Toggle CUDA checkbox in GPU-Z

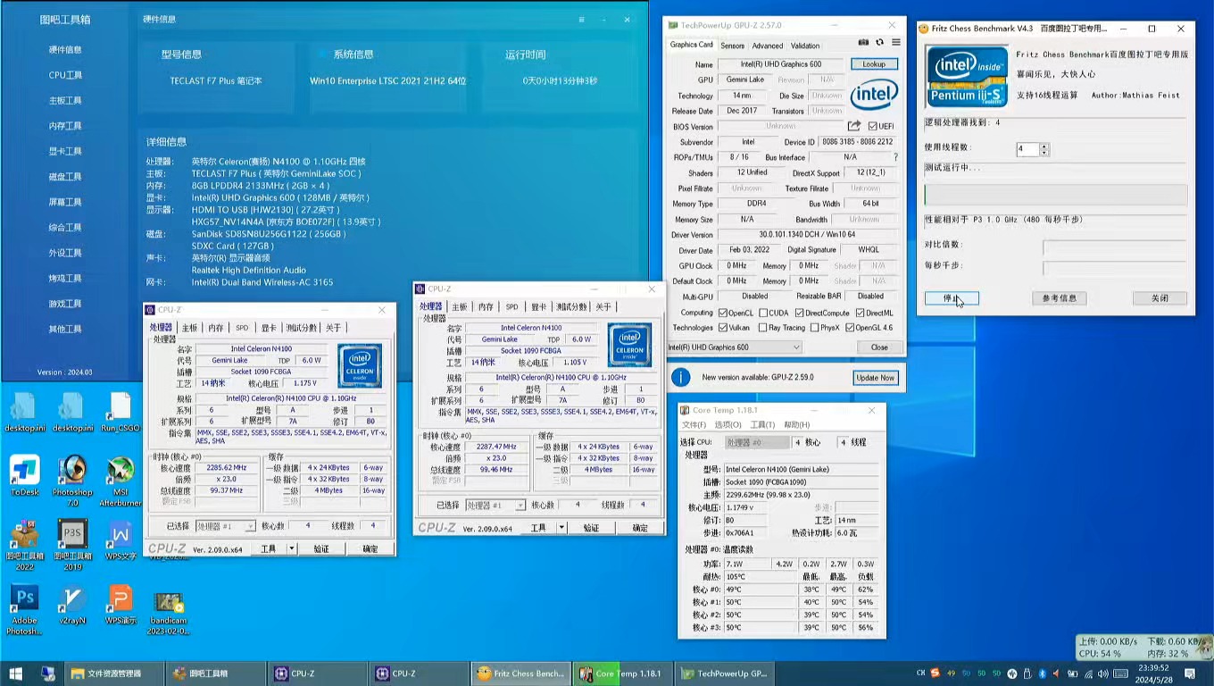coord(761,313)
